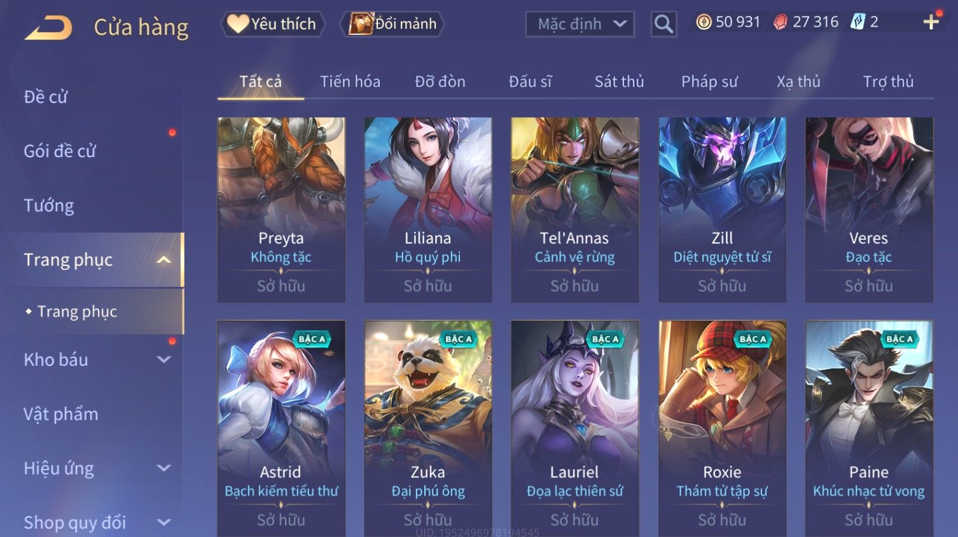Select the Zill Diệt nguyệt tử sĩ skin card
This screenshot has height=537, width=958.
click(x=722, y=209)
